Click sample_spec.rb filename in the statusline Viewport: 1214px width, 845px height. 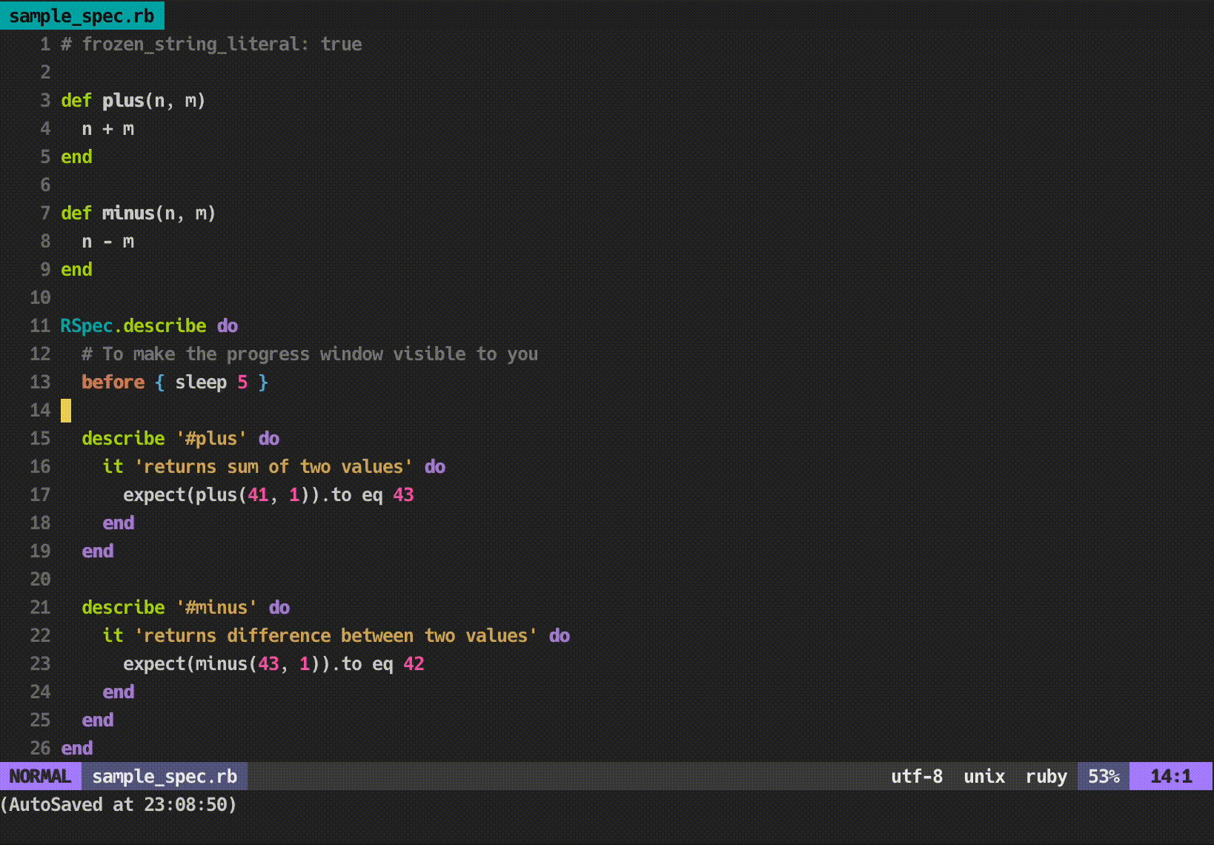(x=165, y=776)
